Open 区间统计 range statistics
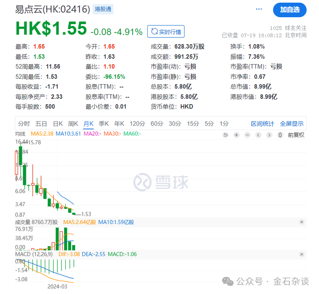319x294 pixels. [262, 123]
